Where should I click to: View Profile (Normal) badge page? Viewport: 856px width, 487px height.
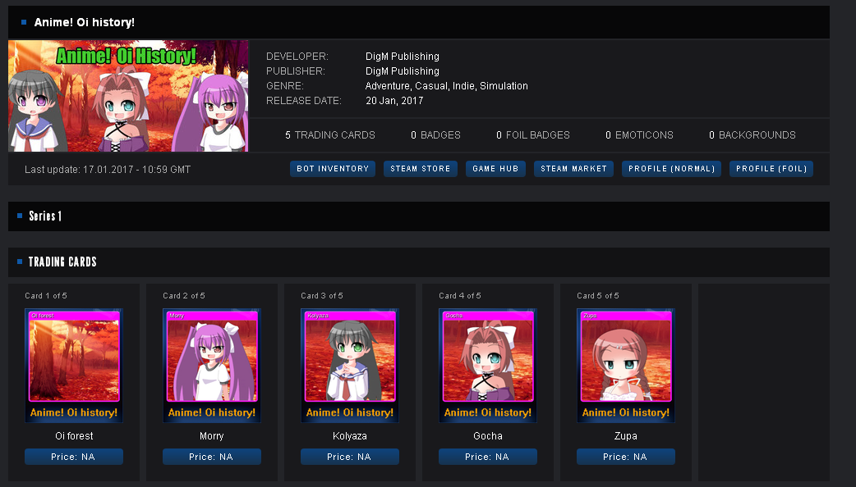pos(671,169)
